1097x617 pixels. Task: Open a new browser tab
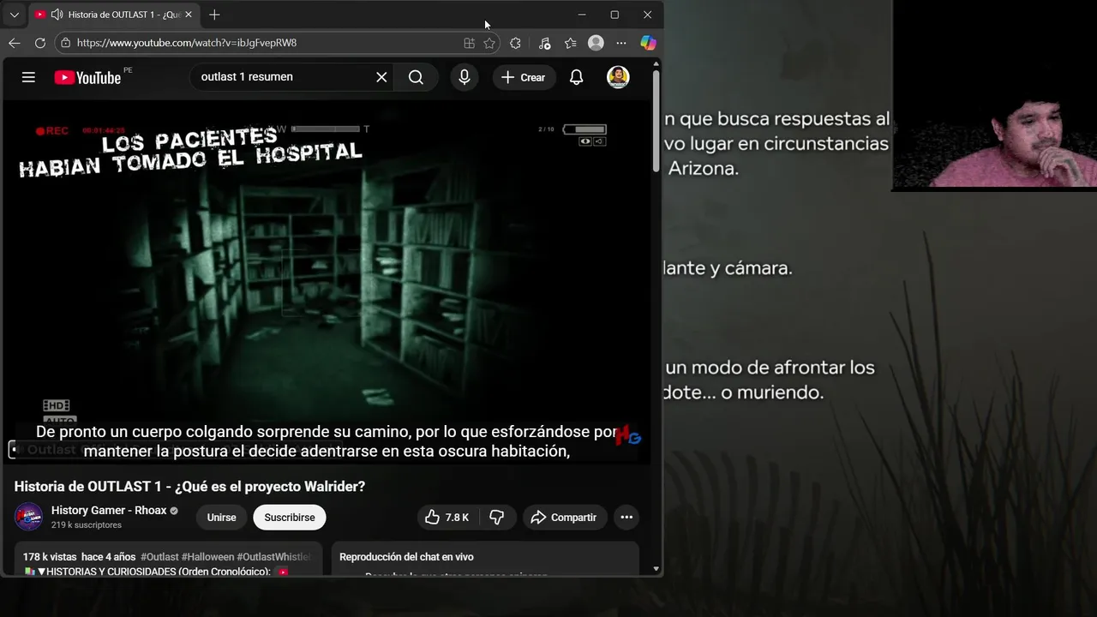[x=214, y=15]
